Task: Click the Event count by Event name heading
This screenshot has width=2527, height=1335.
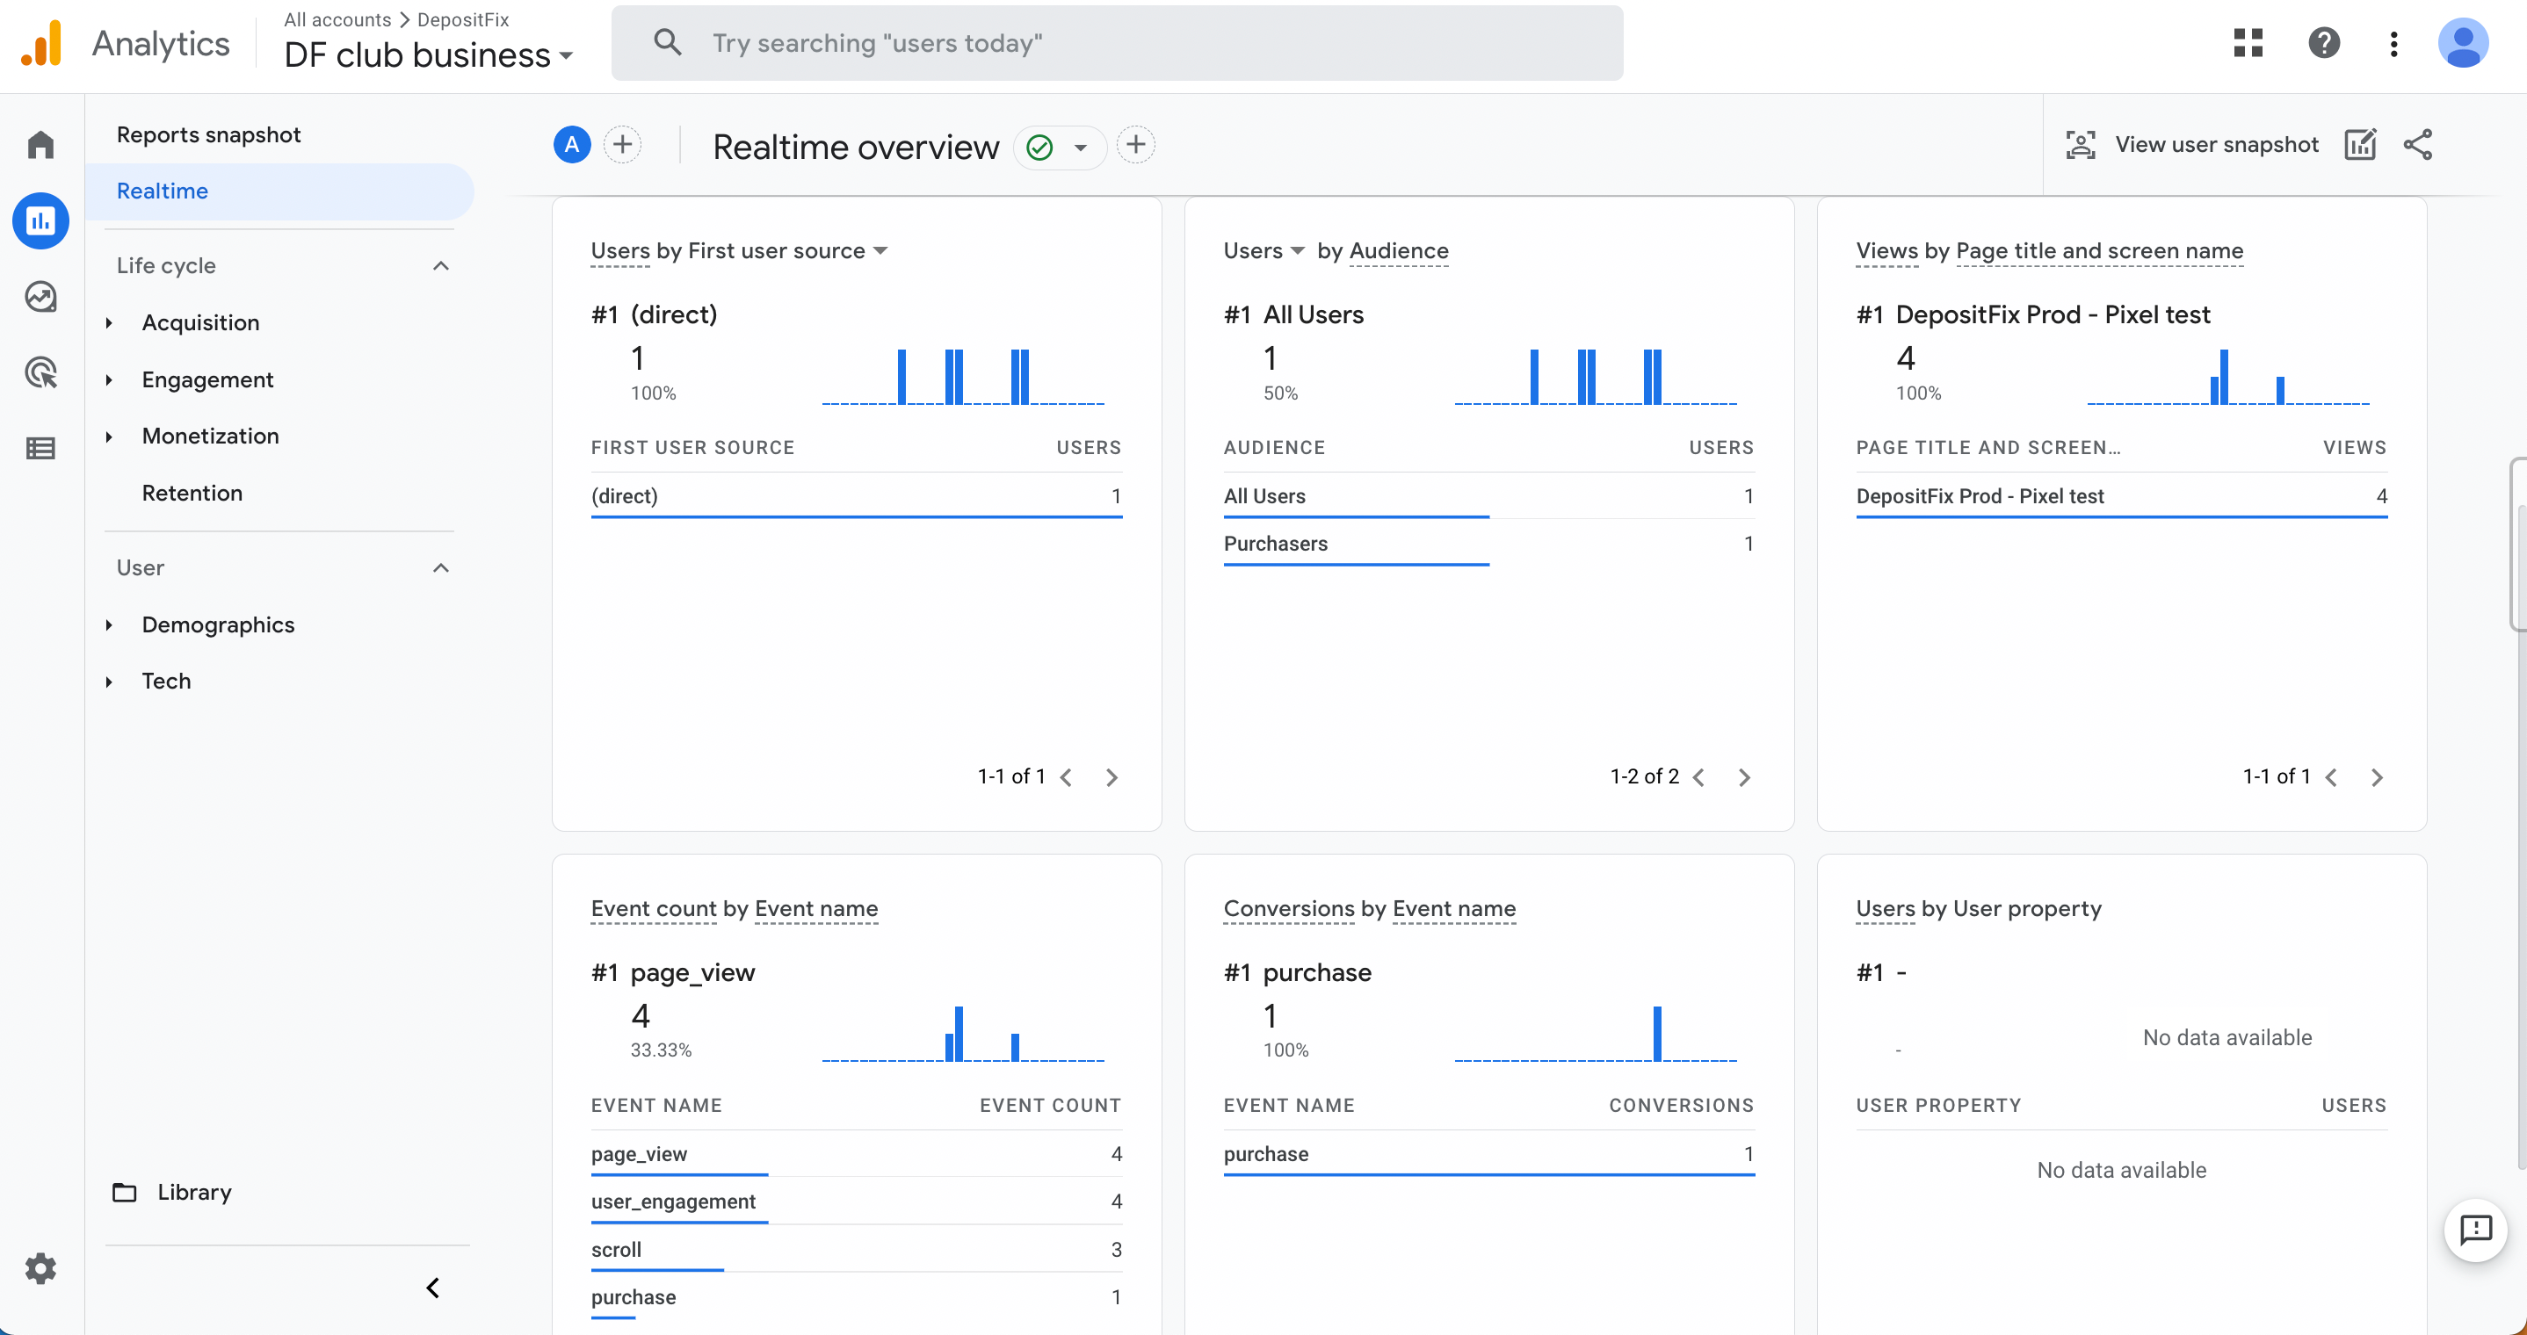Action: 734,908
